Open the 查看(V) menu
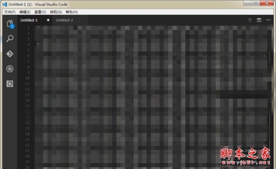The image size is (276, 169). point(40,12)
